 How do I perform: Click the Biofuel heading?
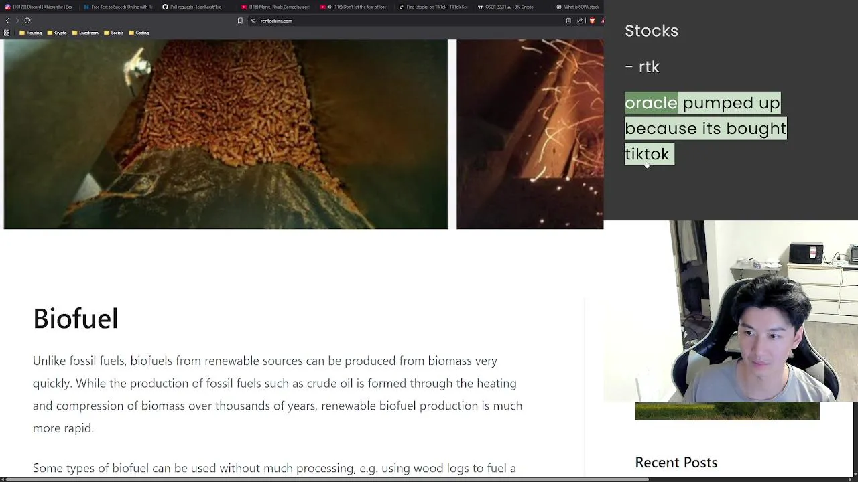click(76, 319)
